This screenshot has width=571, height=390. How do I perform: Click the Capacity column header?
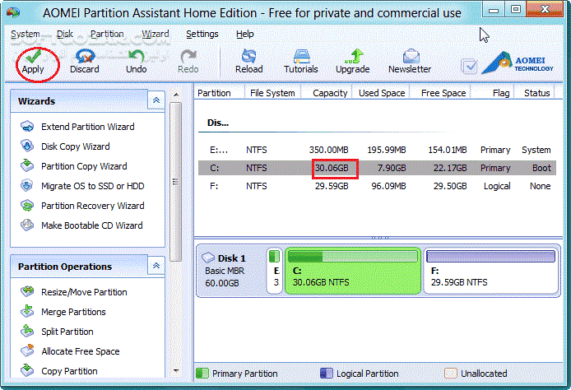click(330, 93)
